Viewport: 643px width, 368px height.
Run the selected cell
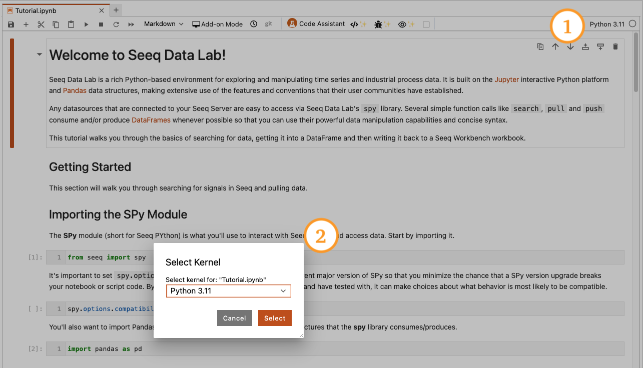click(x=86, y=24)
